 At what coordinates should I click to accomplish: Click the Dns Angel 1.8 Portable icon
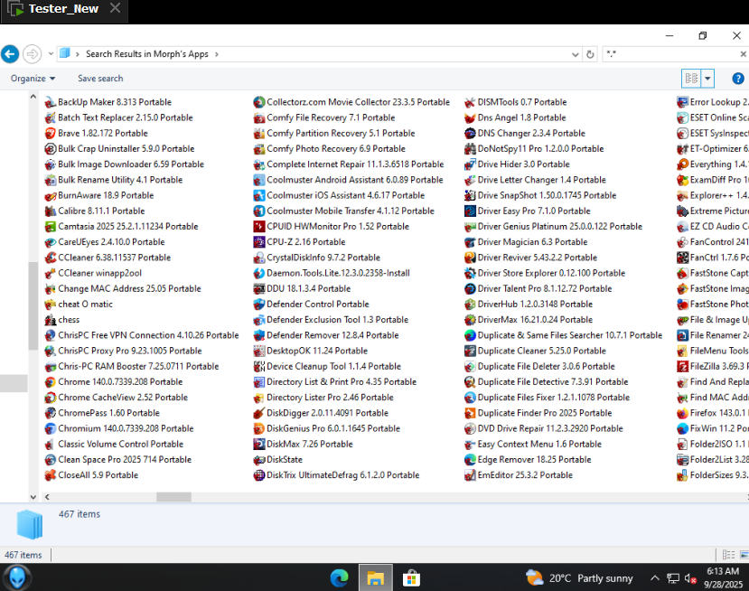470,117
